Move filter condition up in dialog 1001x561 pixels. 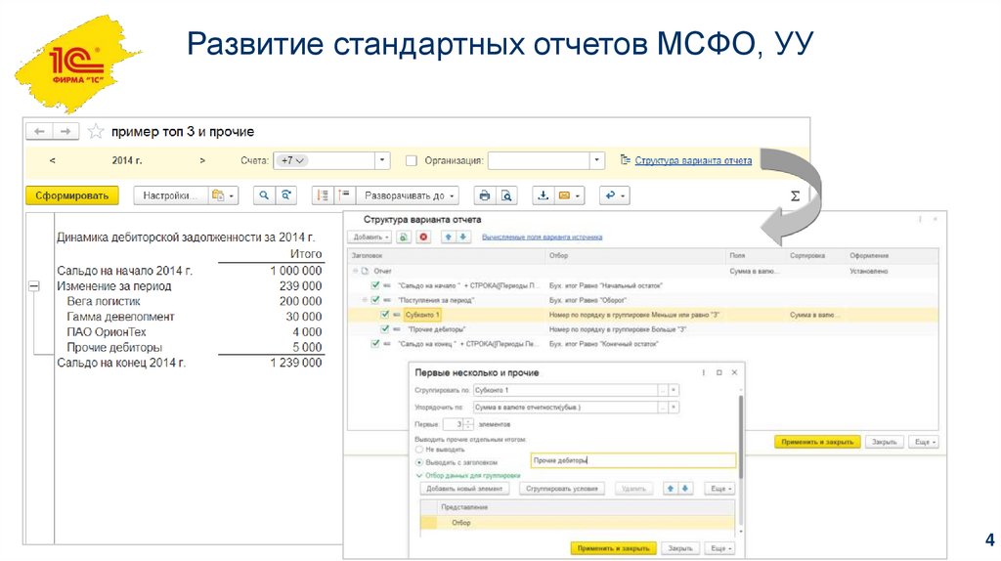click(x=671, y=489)
